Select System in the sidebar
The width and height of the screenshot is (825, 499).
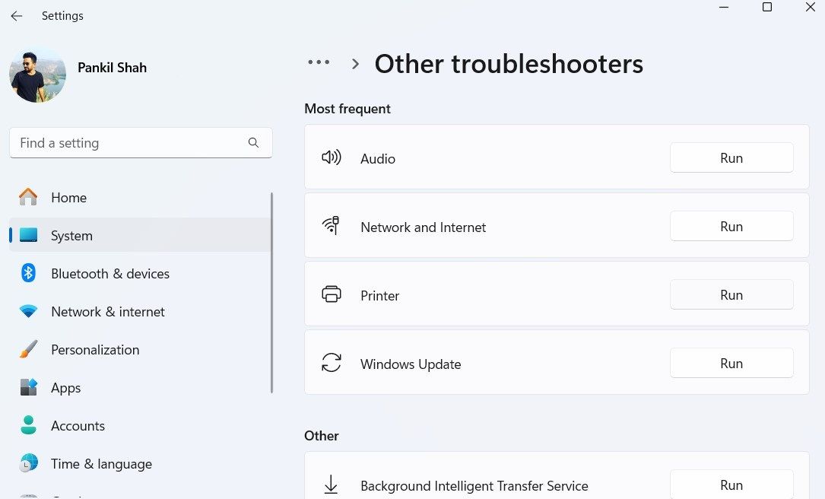pyautogui.click(x=71, y=236)
